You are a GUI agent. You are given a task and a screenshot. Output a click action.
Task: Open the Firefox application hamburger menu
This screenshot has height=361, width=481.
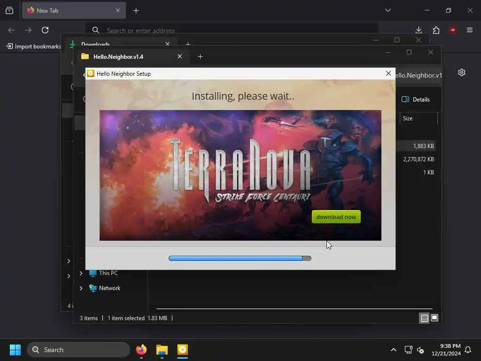(x=470, y=30)
